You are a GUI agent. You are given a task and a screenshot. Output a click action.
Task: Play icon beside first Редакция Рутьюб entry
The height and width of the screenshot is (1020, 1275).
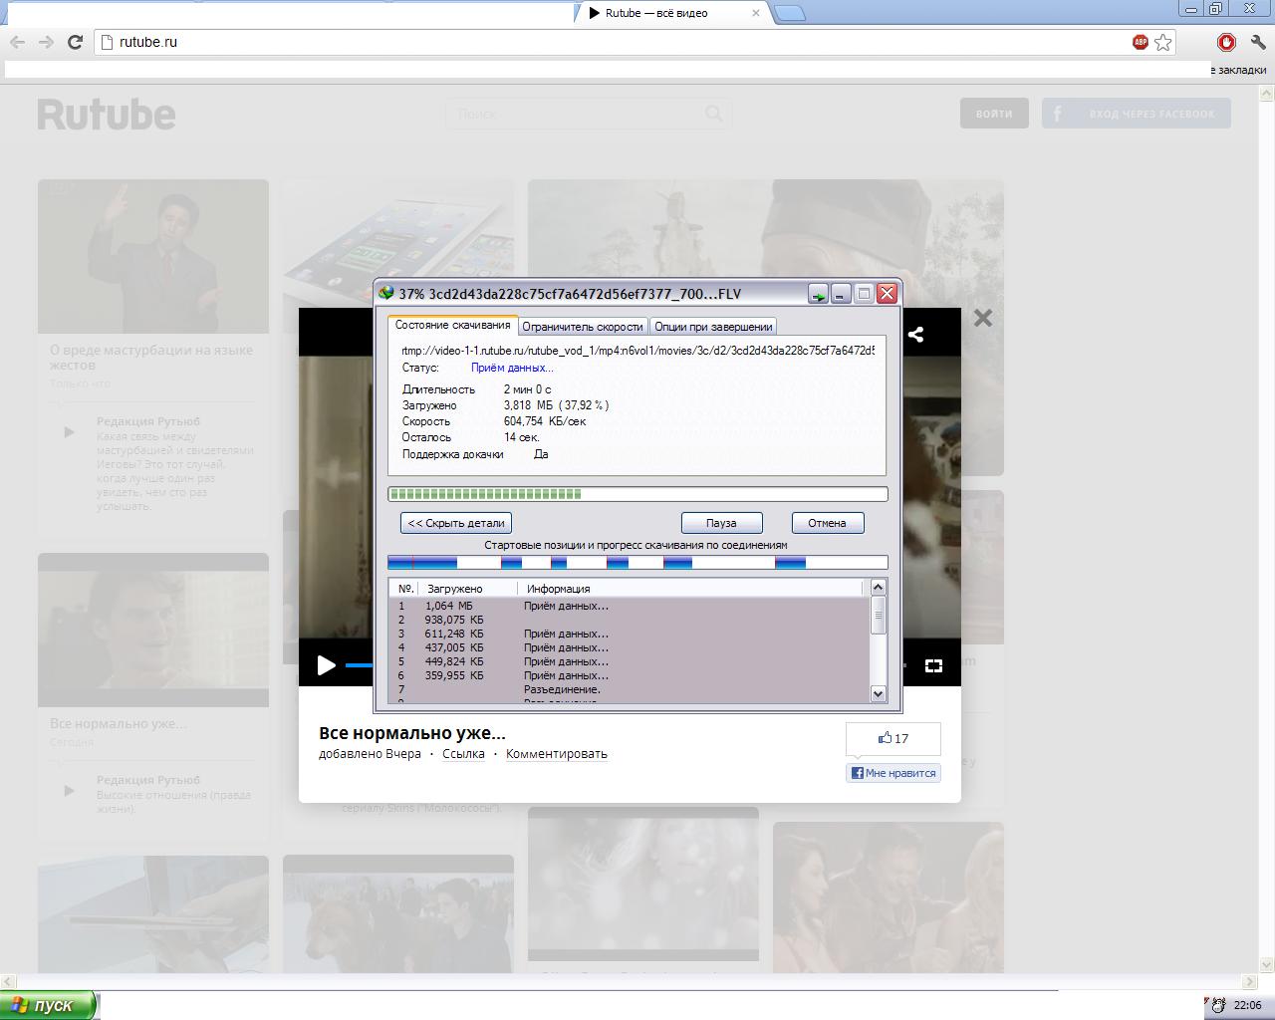69,431
